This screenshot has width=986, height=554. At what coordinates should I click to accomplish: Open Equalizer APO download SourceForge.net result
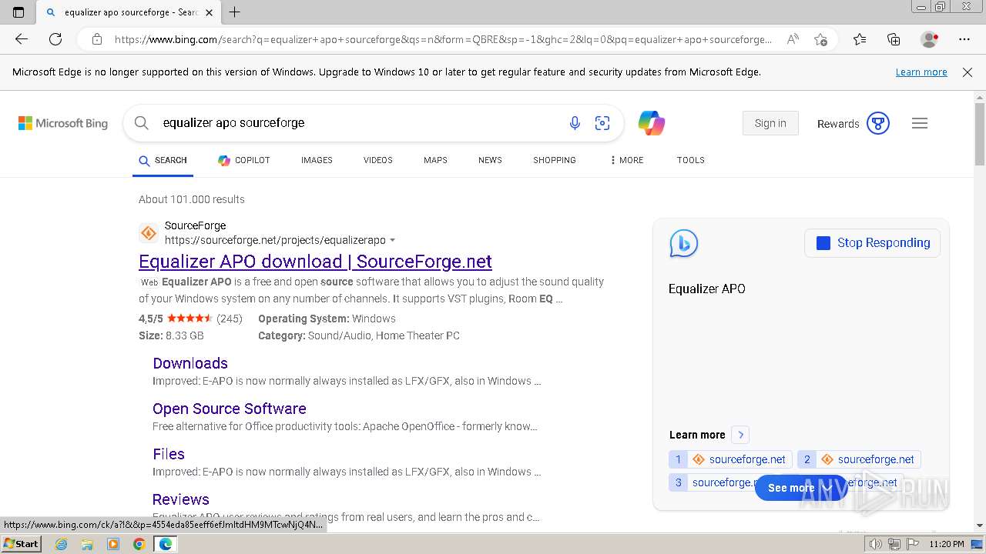pos(315,262)
